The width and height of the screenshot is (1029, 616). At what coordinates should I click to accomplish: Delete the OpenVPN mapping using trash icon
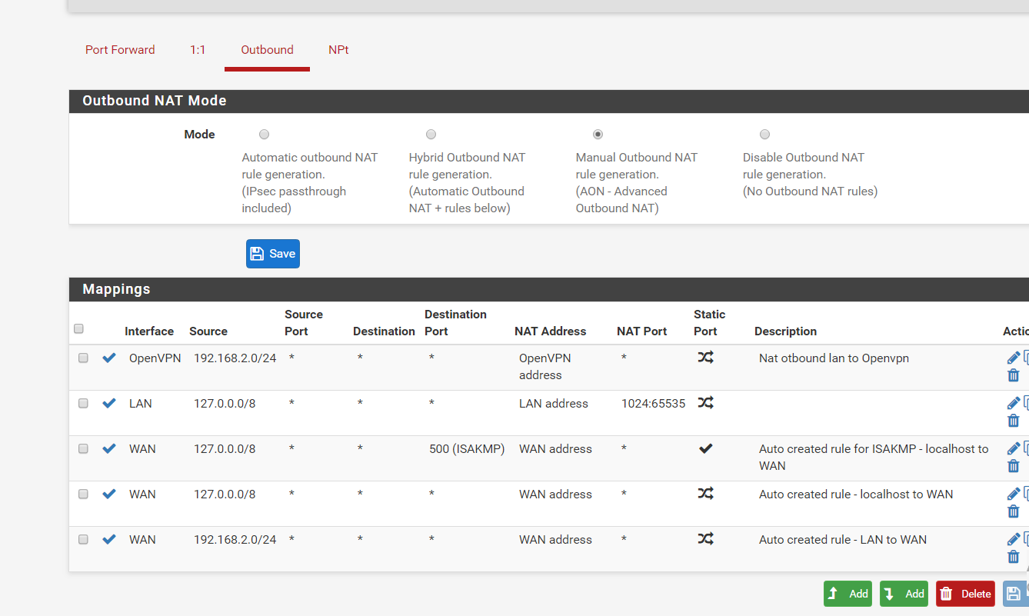click(x=1013, y=376)
